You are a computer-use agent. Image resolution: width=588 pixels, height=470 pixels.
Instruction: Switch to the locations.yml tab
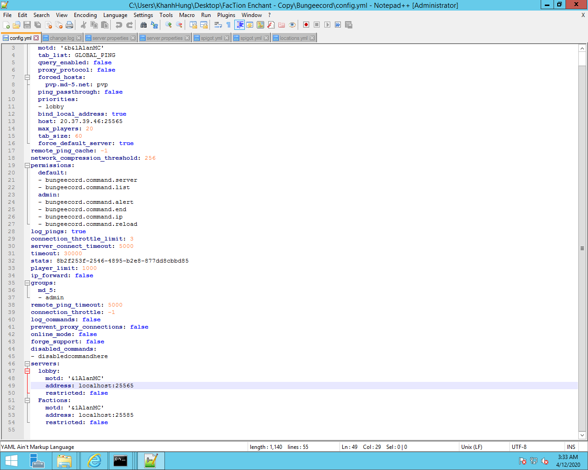pos(293,38)
